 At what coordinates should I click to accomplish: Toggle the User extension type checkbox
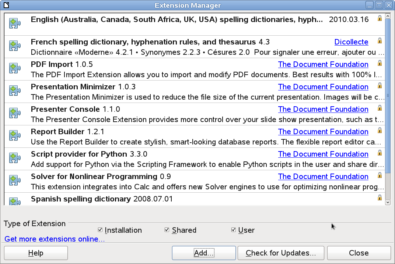point(234,230)
